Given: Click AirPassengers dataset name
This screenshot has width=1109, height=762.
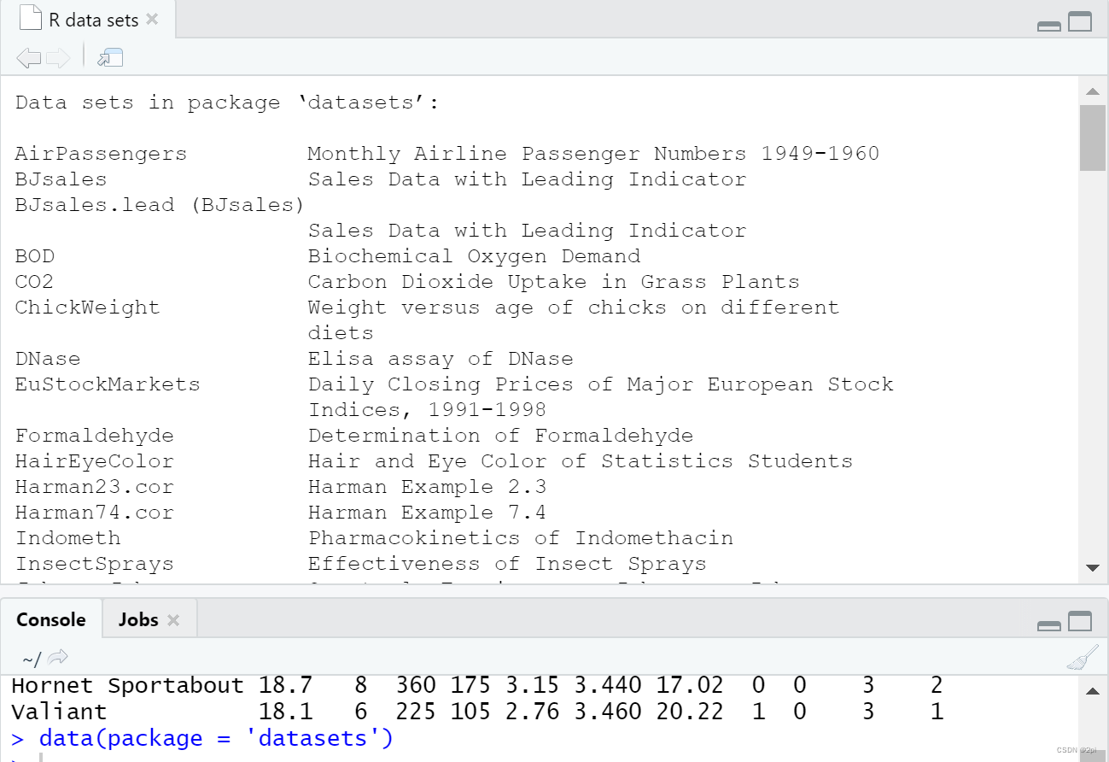Looking at the screenshot, I should click(101, 154).
